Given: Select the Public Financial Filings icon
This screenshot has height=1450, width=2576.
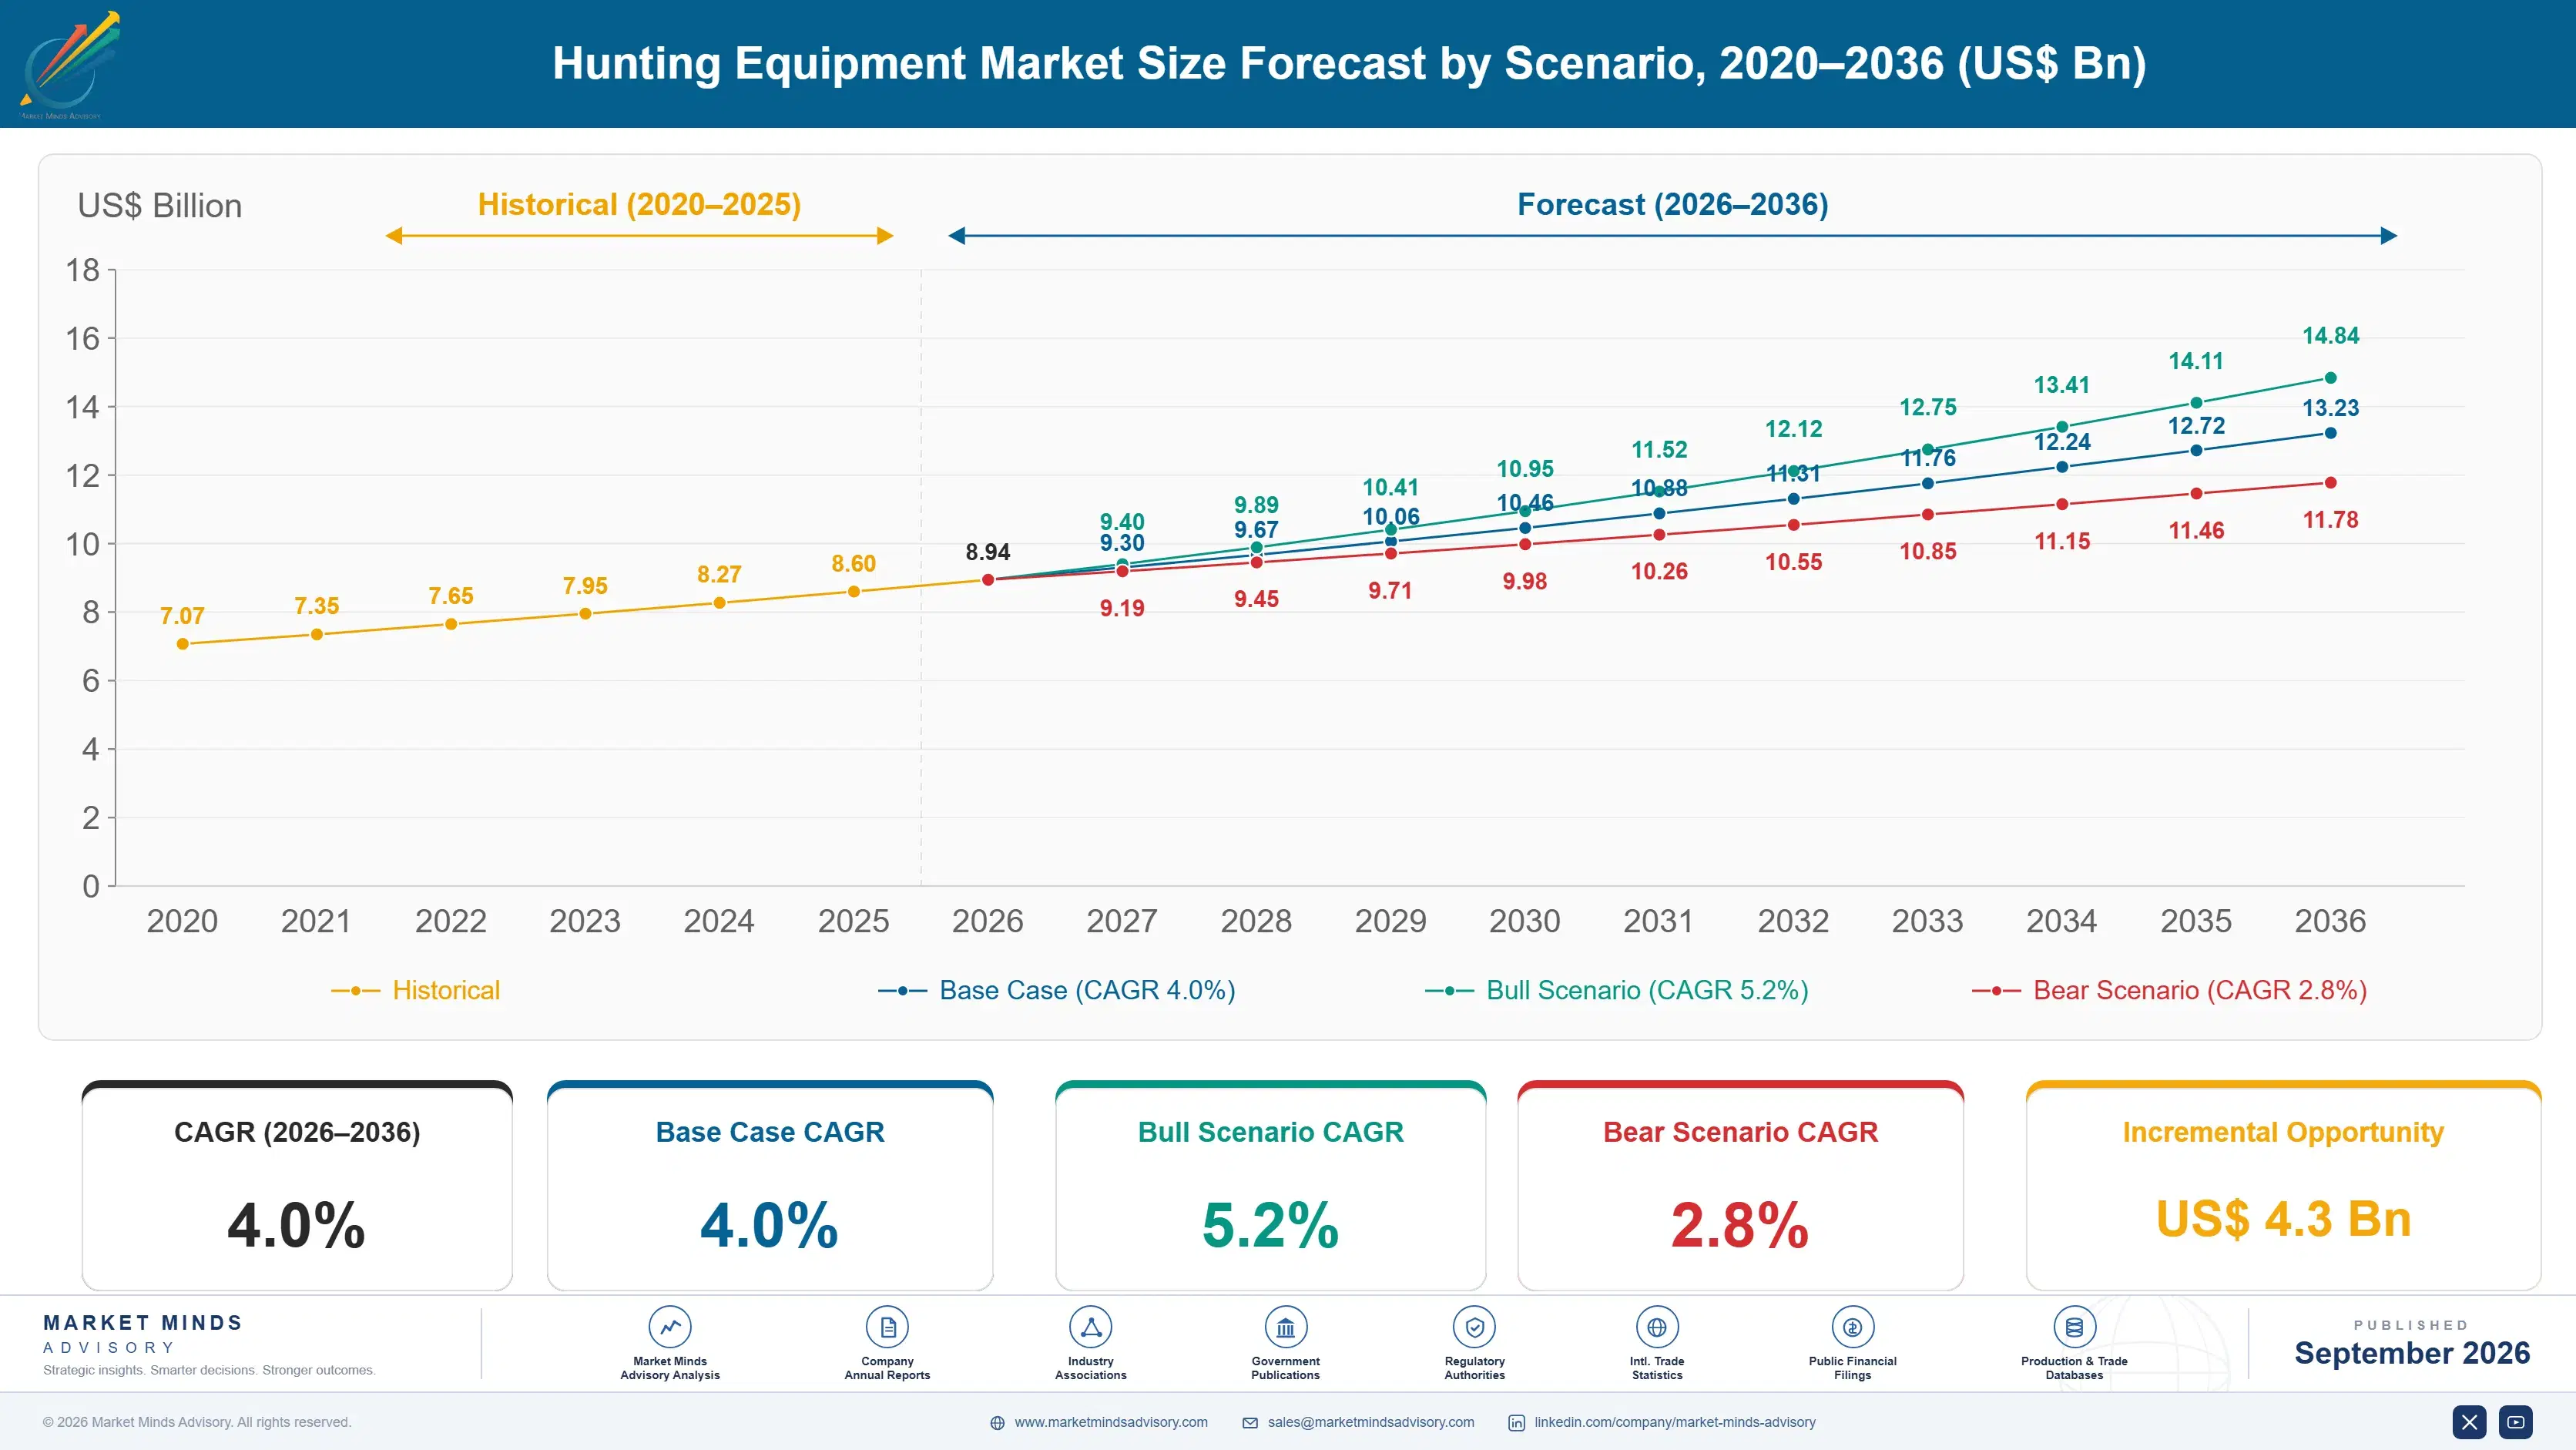Looking at the screenshot, I should click(x=1852, y=1327).
